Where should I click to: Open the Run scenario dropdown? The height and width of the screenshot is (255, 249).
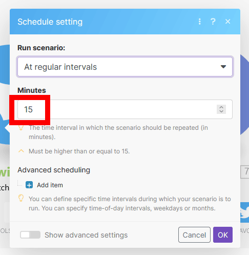tap(125, 67)
